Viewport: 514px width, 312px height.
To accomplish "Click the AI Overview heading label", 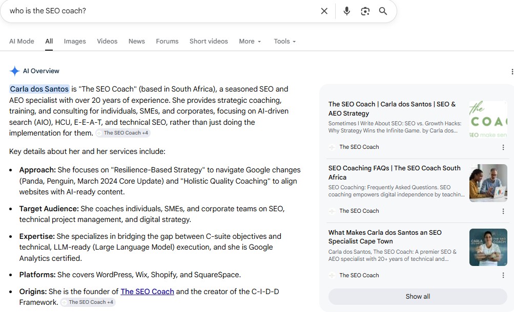I will point(41,71).
